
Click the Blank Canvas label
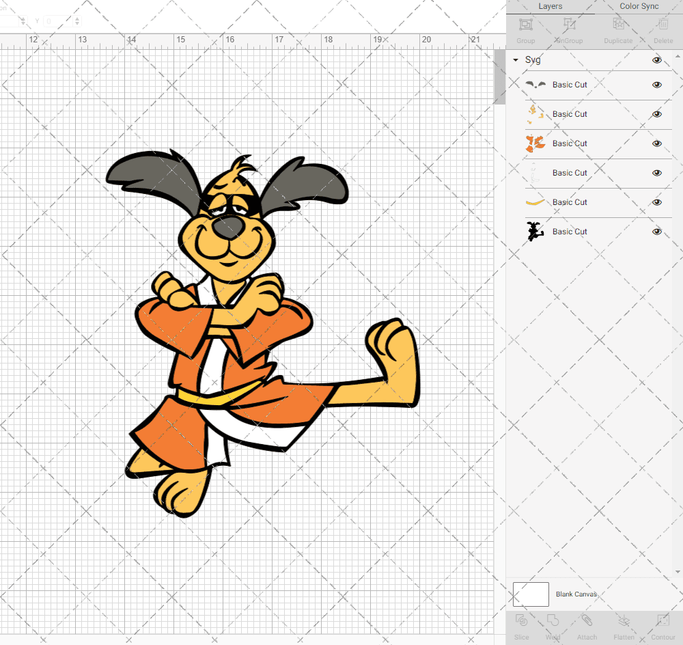coord(576,594)
